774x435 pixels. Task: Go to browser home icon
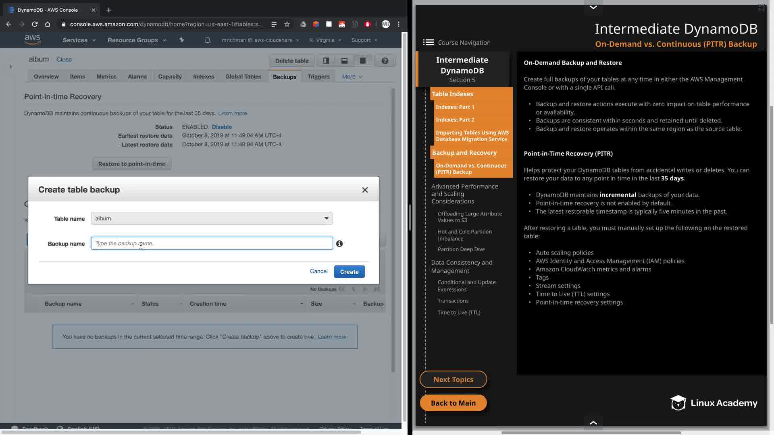(x=48, y=24)
